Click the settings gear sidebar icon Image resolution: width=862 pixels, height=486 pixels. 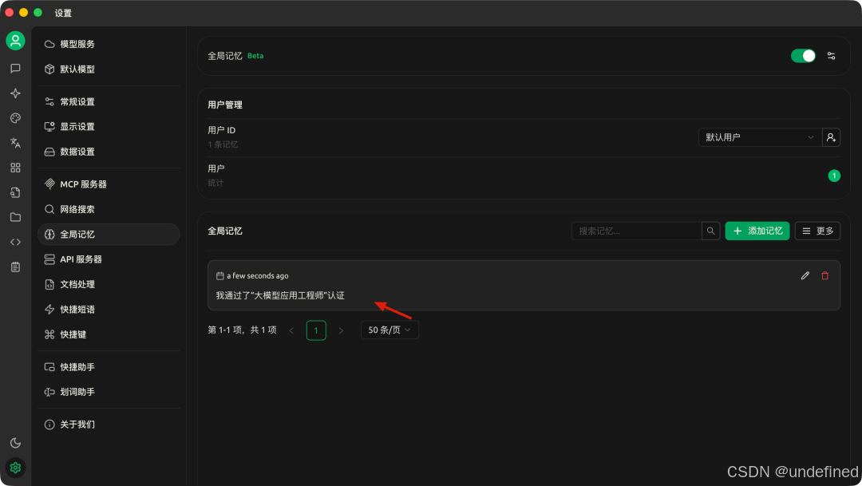[15, 468]
